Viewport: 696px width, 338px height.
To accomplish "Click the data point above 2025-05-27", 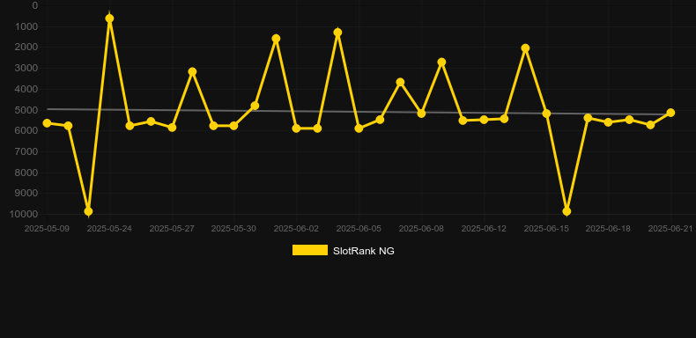I will (172, 128).
